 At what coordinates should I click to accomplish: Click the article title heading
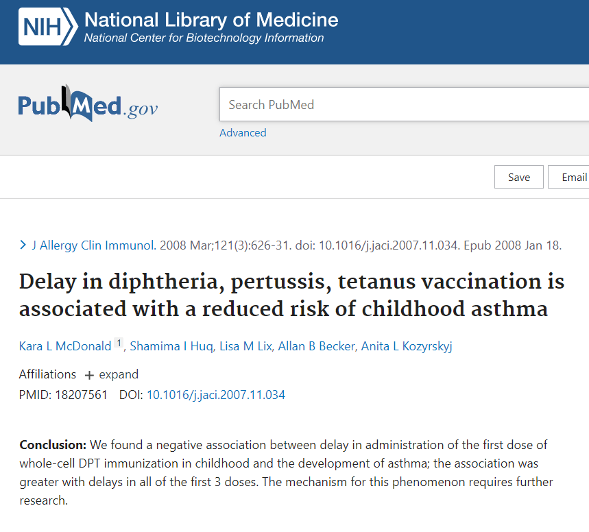[291, 295]
